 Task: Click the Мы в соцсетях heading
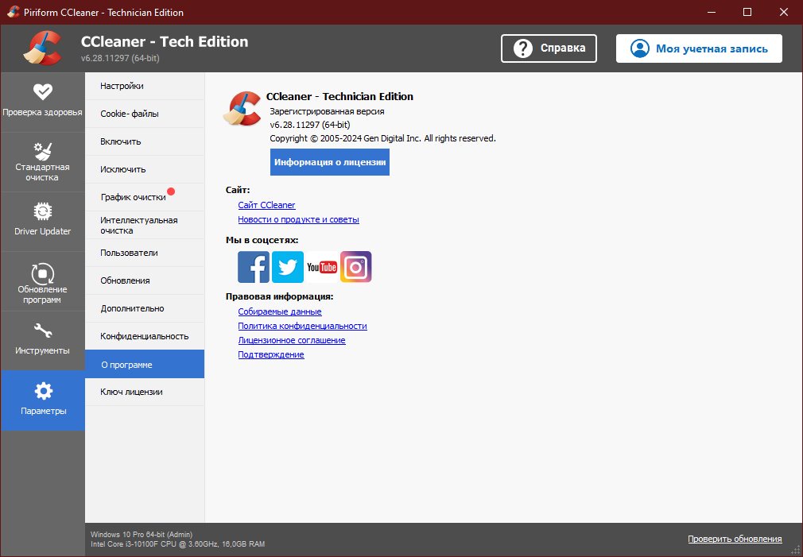click(x=262, y=240)
